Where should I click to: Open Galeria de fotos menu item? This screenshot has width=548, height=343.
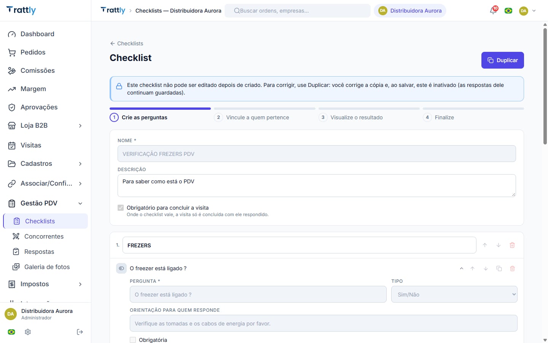tap(45, 267)
